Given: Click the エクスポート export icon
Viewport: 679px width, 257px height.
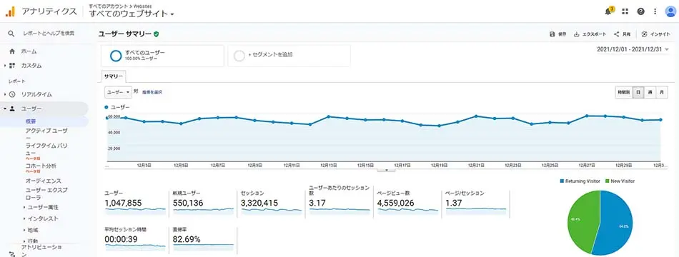Looking at the screenshot, I should pos(576,34).
